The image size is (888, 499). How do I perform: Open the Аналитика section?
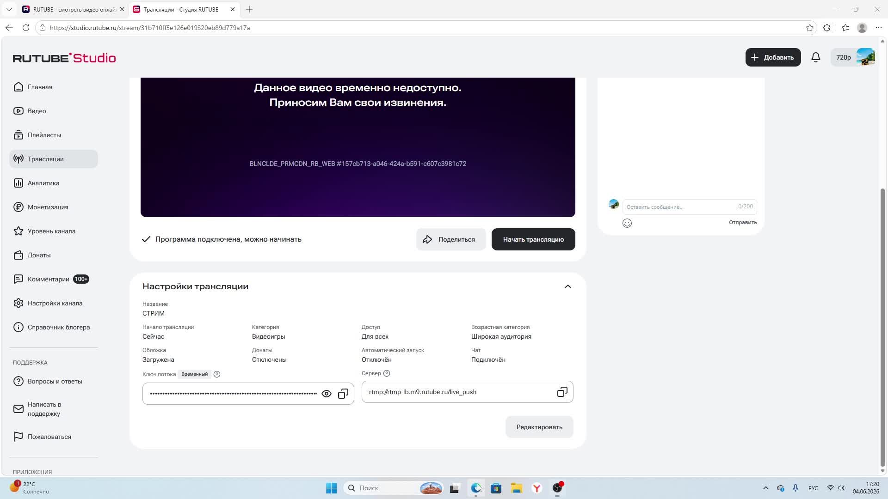[x=54, y=183]
